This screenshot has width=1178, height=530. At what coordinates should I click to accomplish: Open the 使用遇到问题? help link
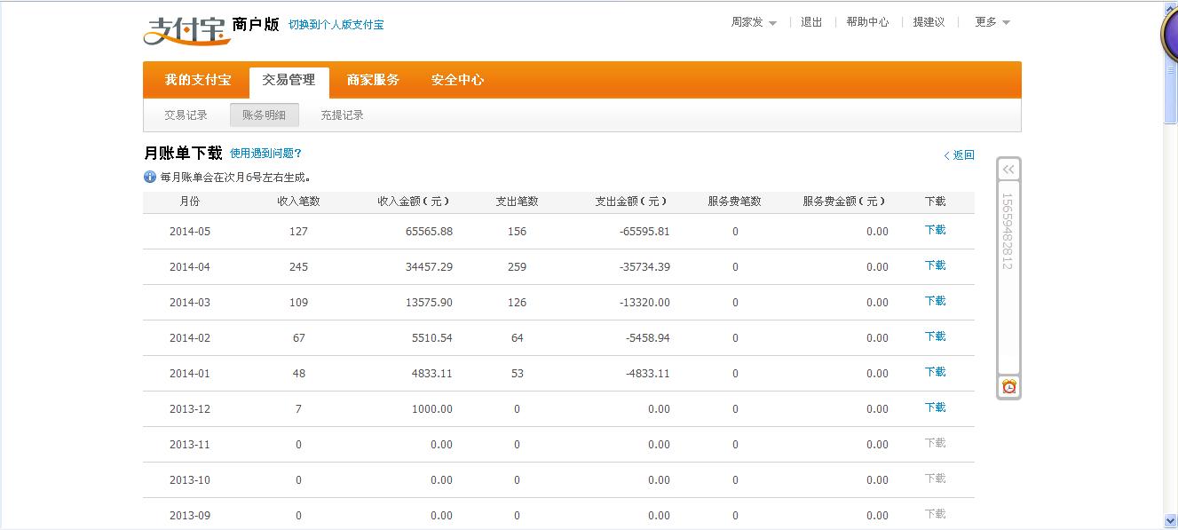265,154
